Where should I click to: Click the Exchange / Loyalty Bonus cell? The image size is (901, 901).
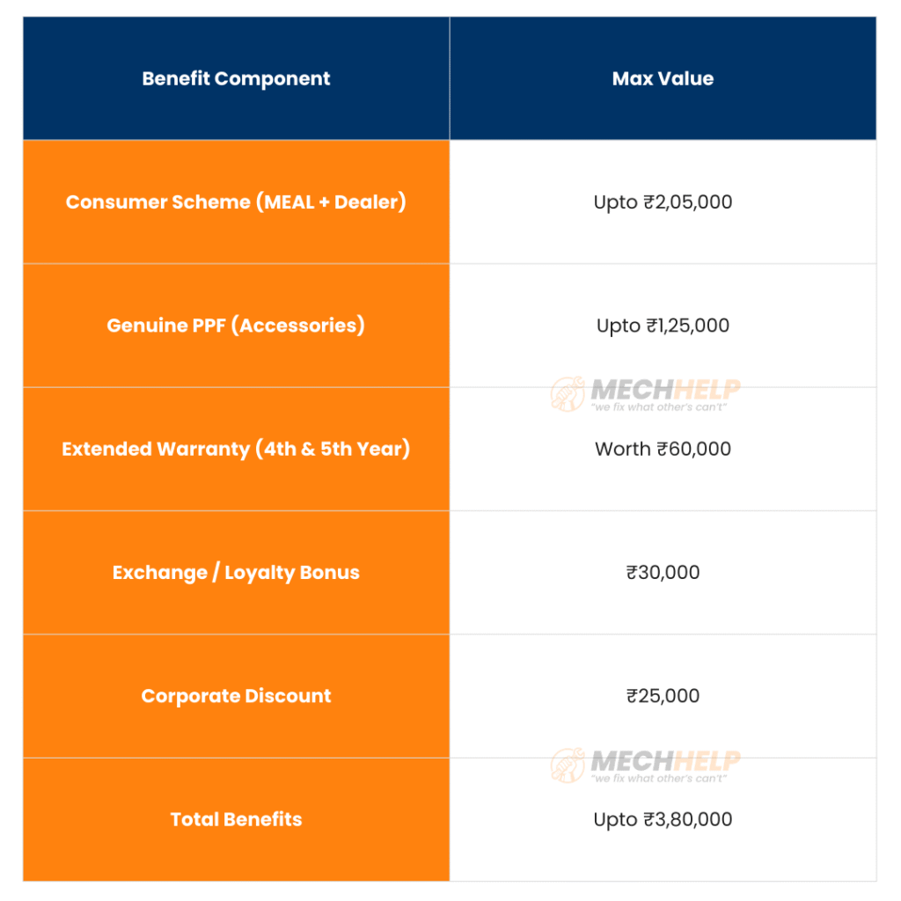tap(236, 573)
